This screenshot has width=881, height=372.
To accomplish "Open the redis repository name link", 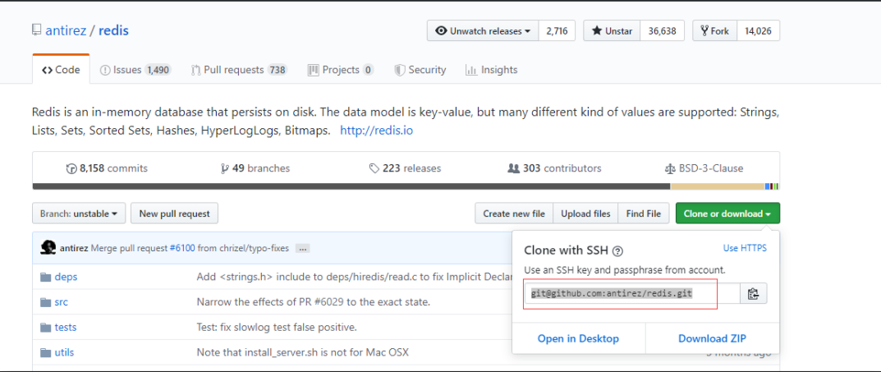I will click(x=113, y=30).
